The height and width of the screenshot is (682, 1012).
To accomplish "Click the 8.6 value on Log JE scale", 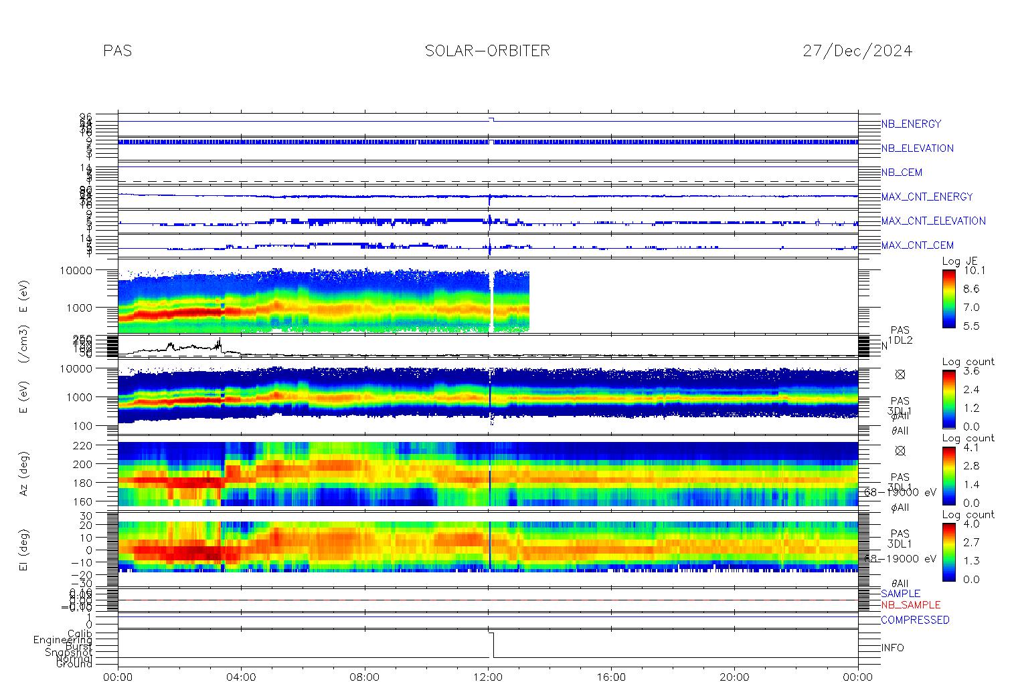I will (x=971, y=289).
